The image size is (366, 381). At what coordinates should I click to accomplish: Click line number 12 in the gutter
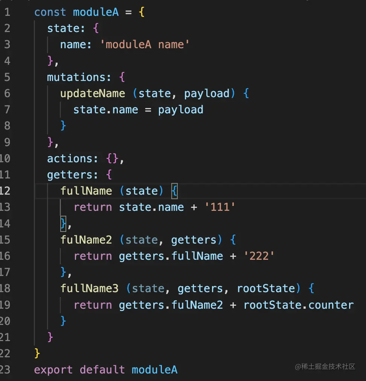[x=5, y=191]
